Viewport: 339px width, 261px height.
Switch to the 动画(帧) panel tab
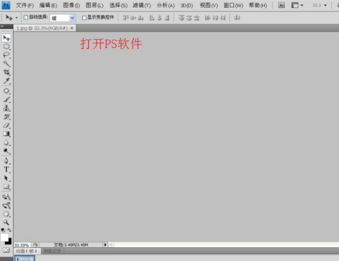(x=27, y=251)
